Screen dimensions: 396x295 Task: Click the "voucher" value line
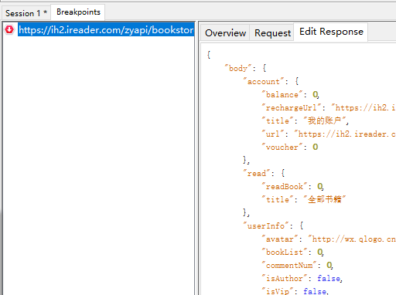(x=290, y=147)
